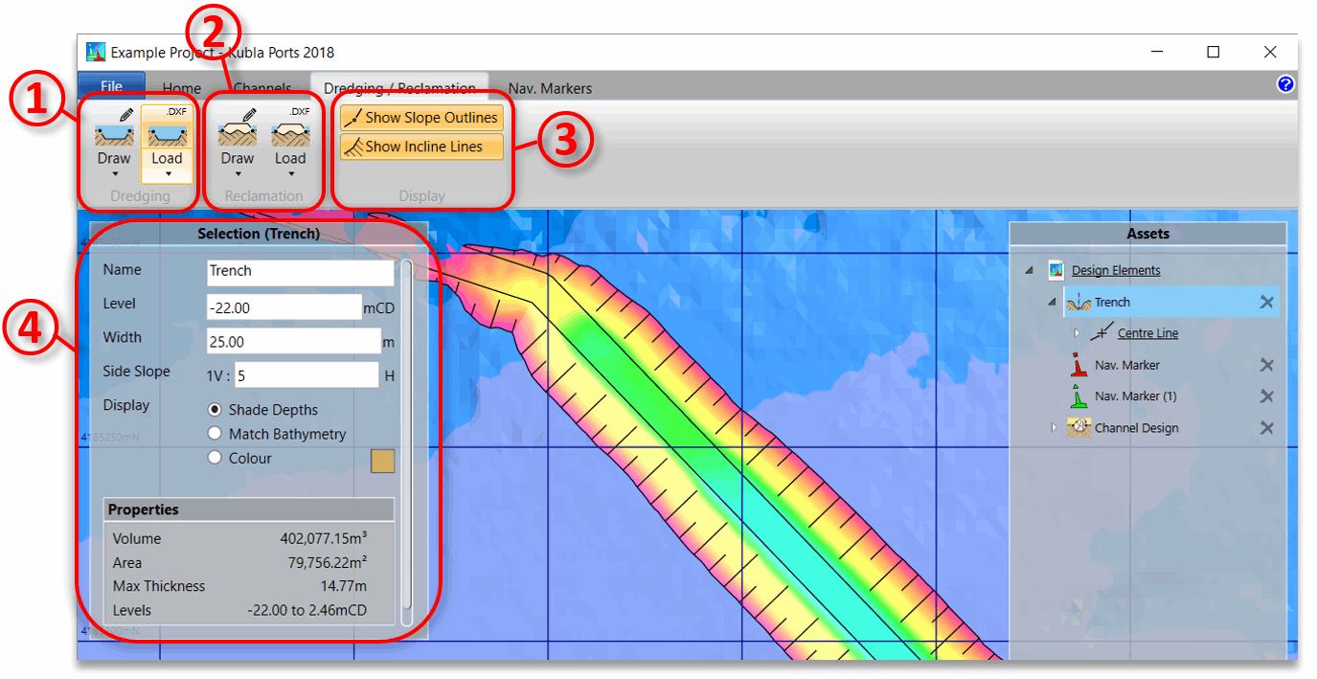The height and width of the screenshot is (679, 1317).
Task: Click the green Nav. Marker (1) icon
Action: pos(1079,396)
